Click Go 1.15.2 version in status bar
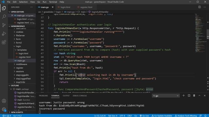209x117 pixels. coord(17,116)
